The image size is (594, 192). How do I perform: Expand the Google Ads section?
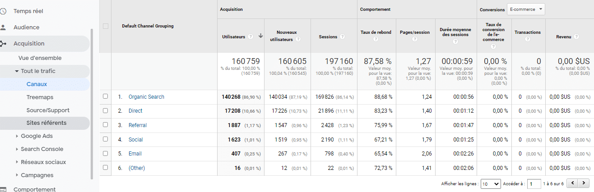point(17,136)
